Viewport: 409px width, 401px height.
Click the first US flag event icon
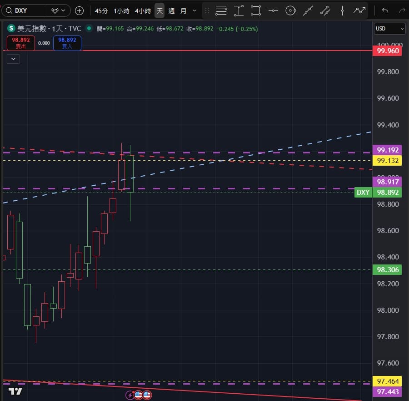139,395
